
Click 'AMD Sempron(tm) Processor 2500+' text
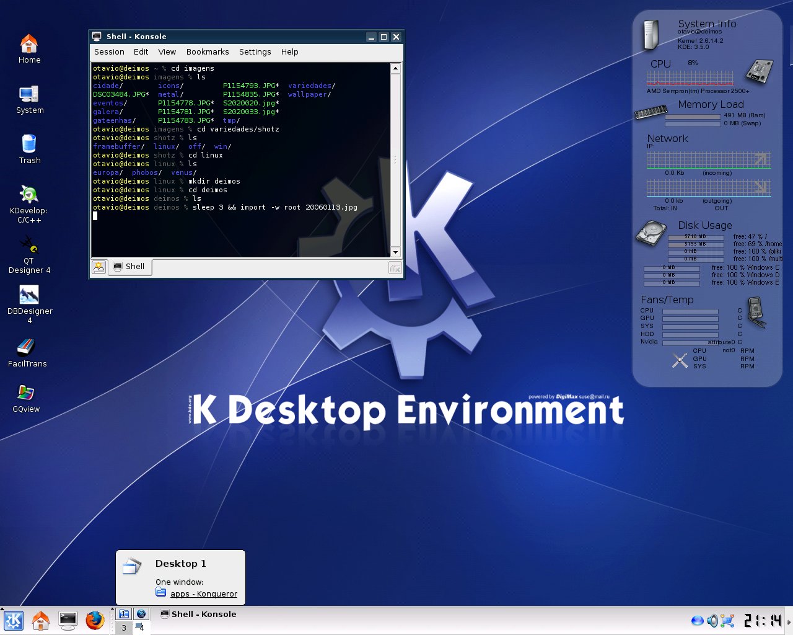tap(698, 91)
